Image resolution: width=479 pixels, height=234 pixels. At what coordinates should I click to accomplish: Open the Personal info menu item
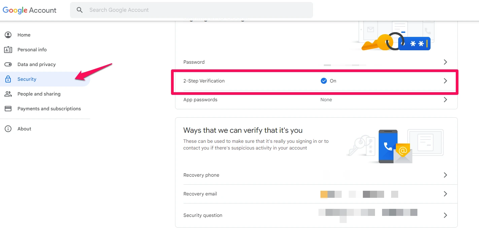[32, 50]
